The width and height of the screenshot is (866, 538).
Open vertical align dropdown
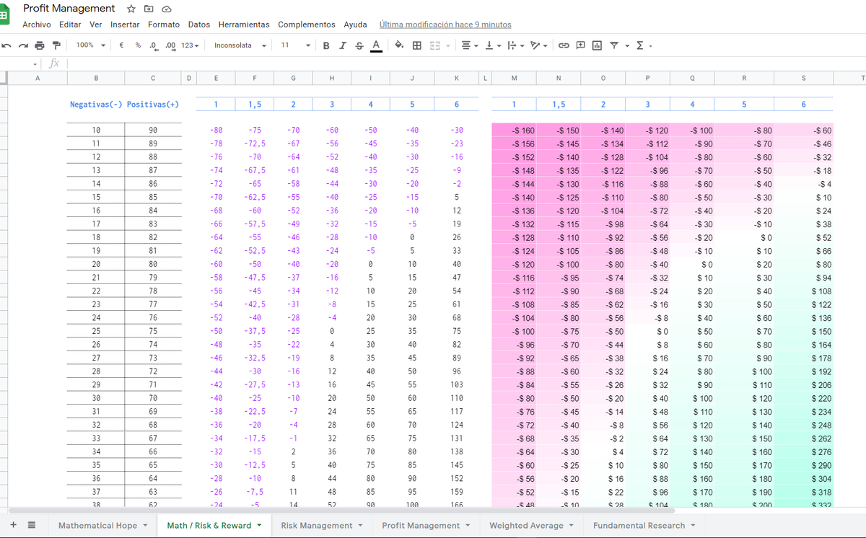(x=493, y=45)
